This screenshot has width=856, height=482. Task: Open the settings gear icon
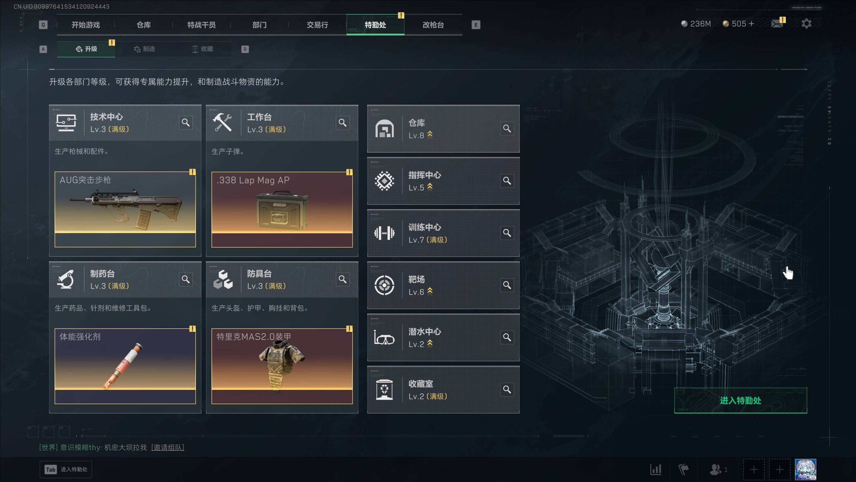coord(806,24)
